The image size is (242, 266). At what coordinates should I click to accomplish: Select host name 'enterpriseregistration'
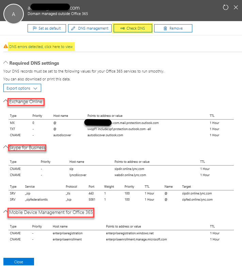click(x=67, y=233)
